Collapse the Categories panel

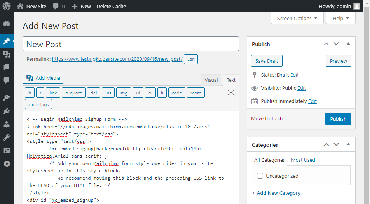(348, 144)
